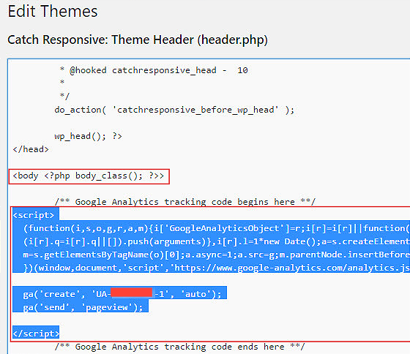This screenshot has width=410, height=354.
Task: Click the 'Google Analytics tracking code begins here' comment
Action: [185, 202]
